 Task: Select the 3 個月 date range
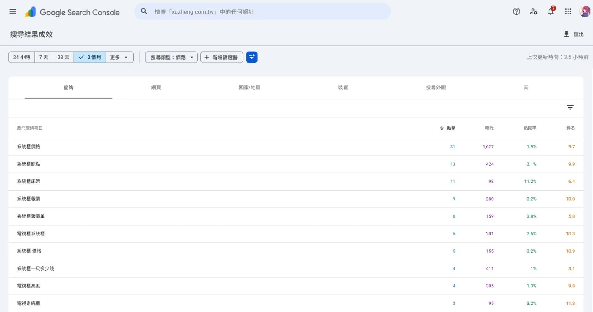(89, 57)
